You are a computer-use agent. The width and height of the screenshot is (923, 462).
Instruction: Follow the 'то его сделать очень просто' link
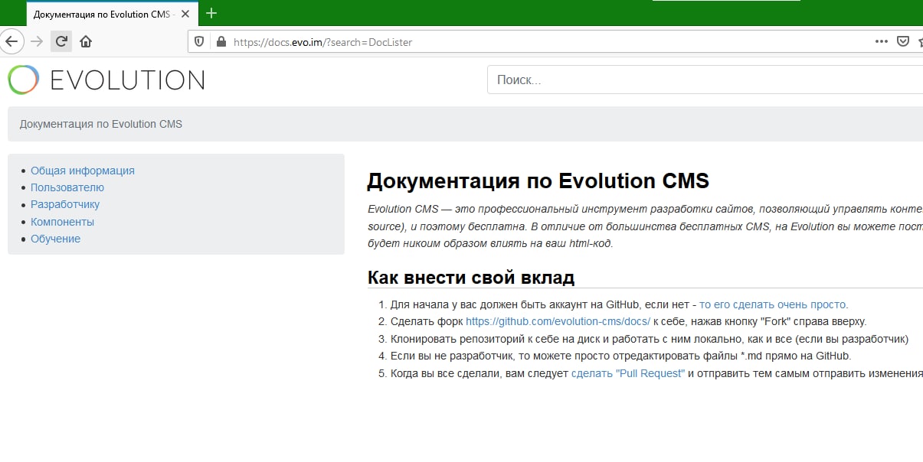(x=773, y=304)
